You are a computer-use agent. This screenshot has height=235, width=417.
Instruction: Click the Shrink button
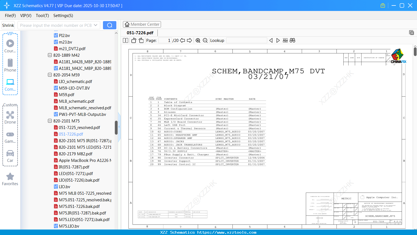[x=8, y=25]
